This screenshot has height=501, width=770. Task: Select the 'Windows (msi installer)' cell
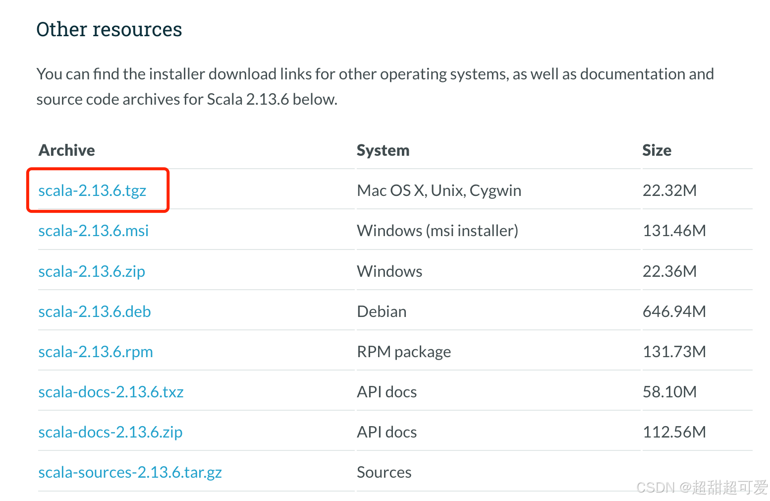click(x=438, y=231)
